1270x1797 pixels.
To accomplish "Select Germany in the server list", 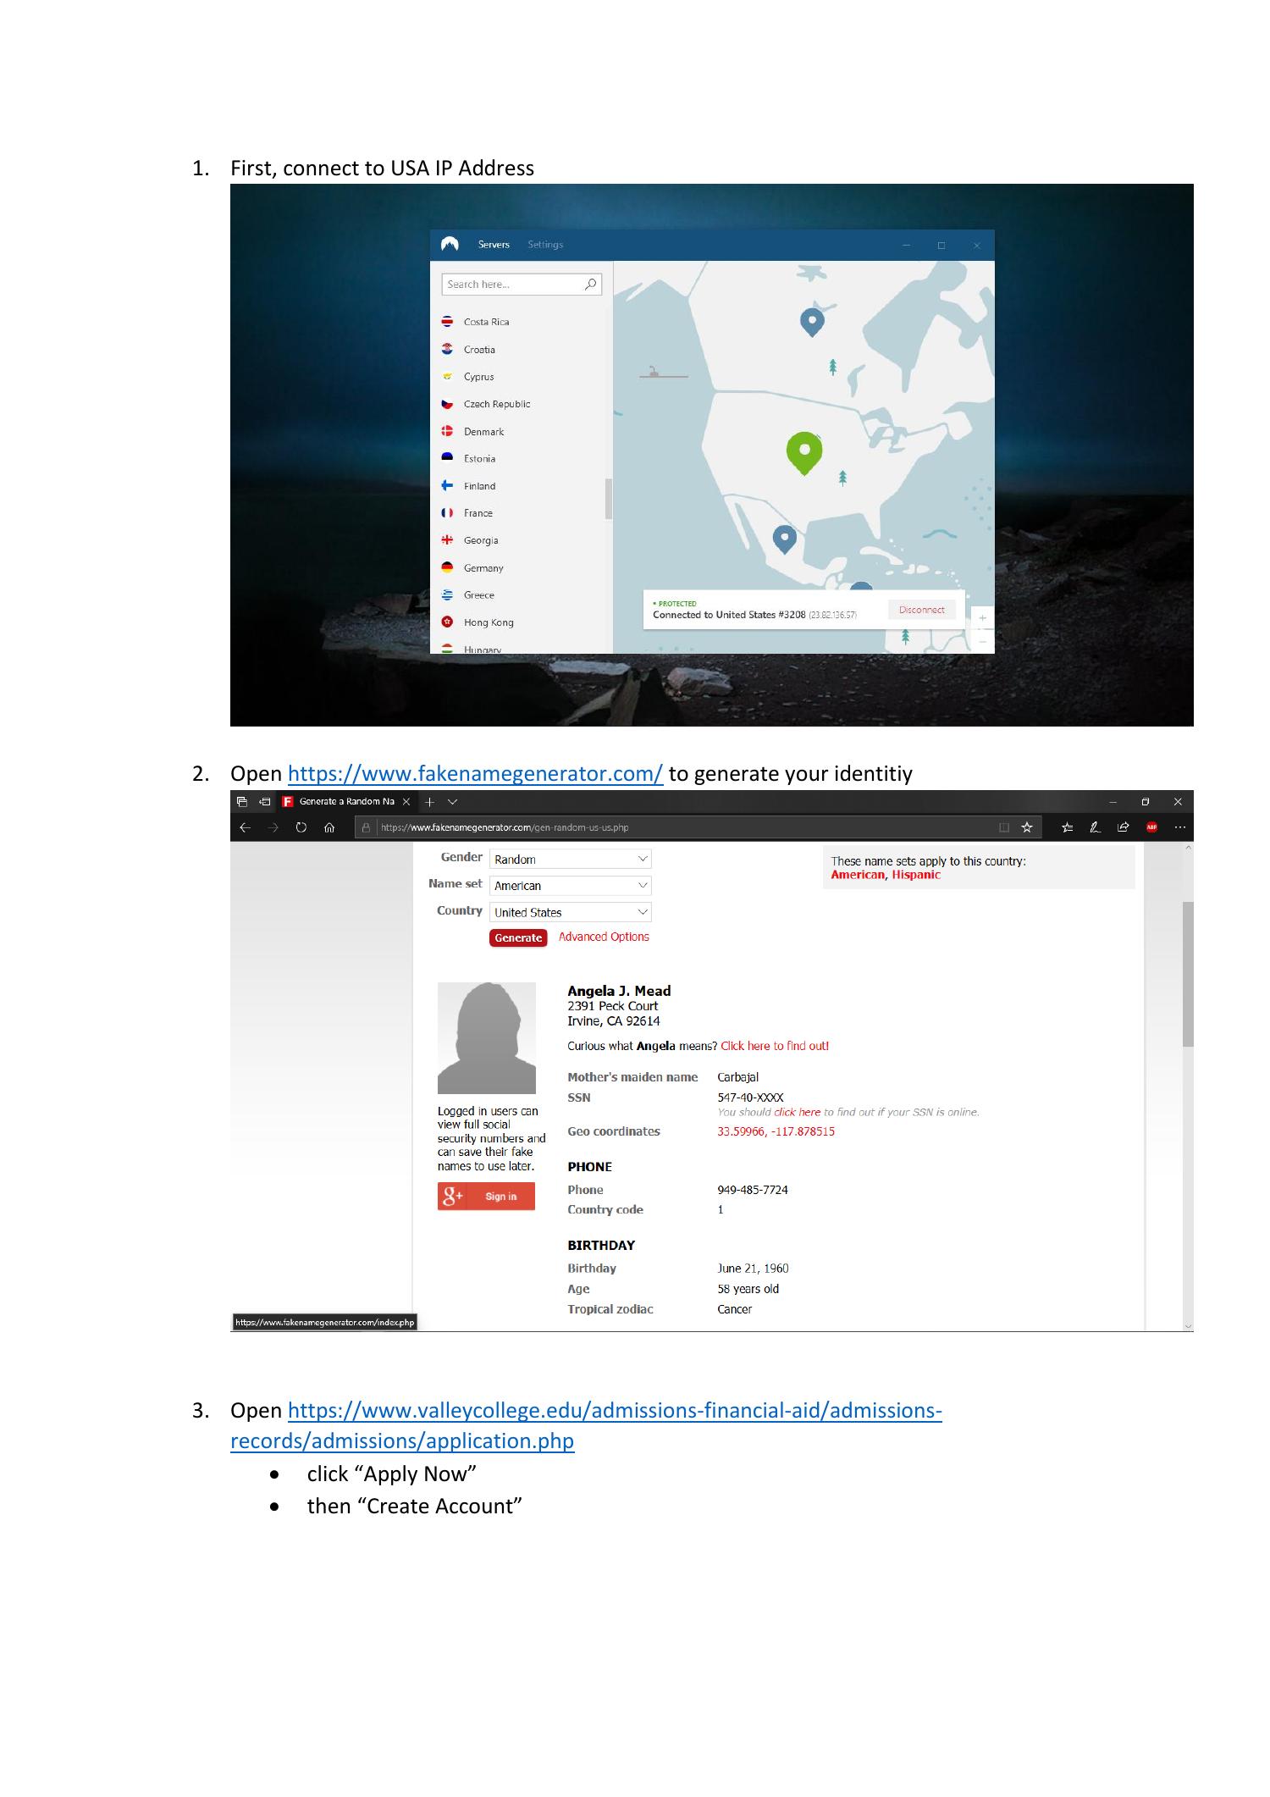I will [x=483, y=568].
